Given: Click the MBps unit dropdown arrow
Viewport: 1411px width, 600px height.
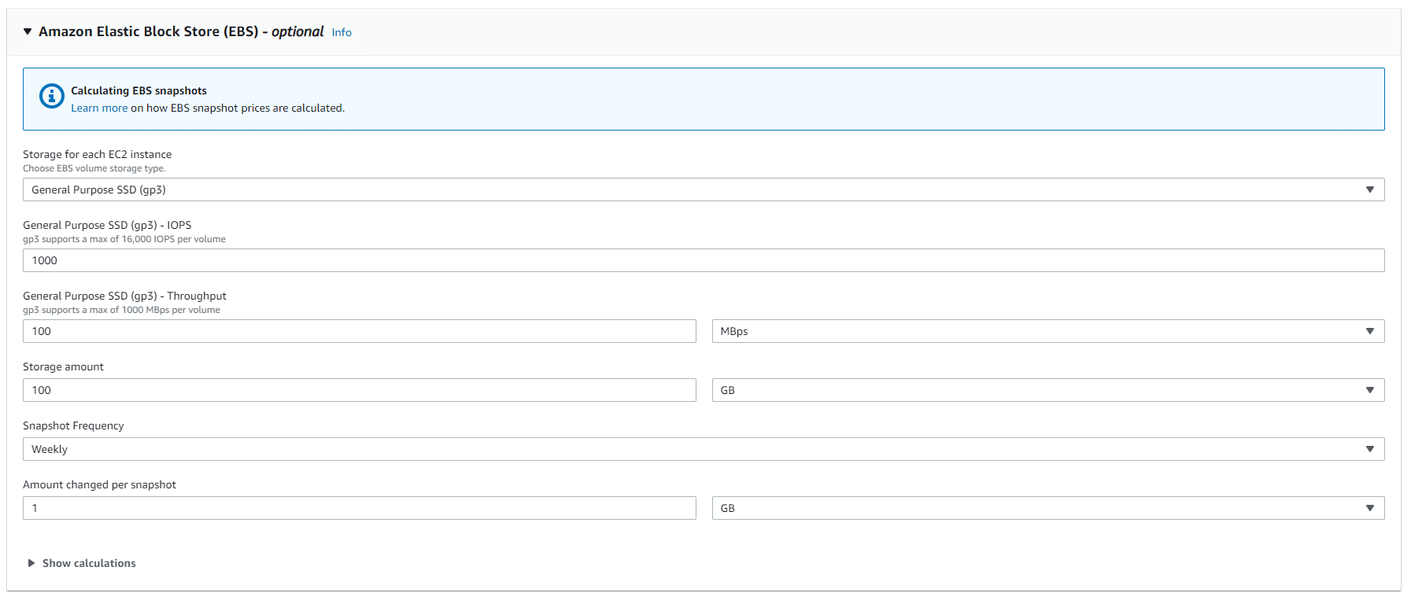Looking at the screenshot, I should [x=1369, y=331].
